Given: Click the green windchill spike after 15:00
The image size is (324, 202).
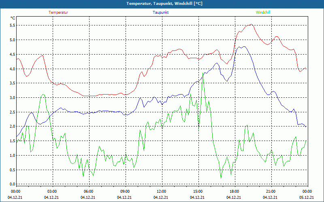Looking at the screenshot, I should pyautogui.click(x=203, y=73).
